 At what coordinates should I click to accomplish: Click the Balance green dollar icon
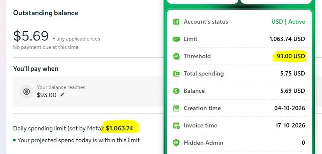pos(176,91)
